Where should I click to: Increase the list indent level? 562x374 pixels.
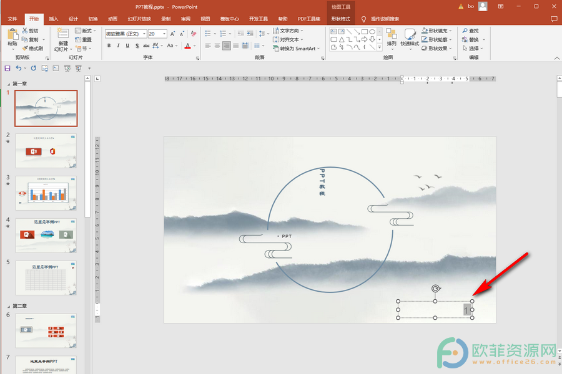coord(250,34)
